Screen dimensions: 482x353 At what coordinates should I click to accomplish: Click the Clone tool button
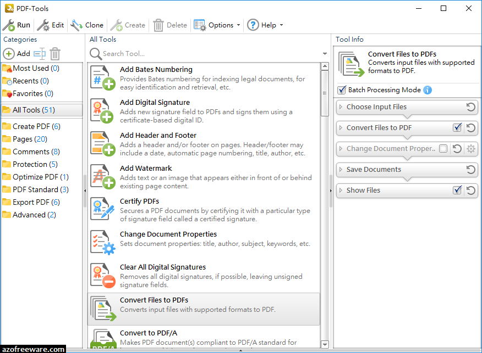tap(87, 25)
